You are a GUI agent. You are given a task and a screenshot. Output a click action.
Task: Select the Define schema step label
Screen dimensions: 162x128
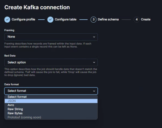[x=108, y=19]
